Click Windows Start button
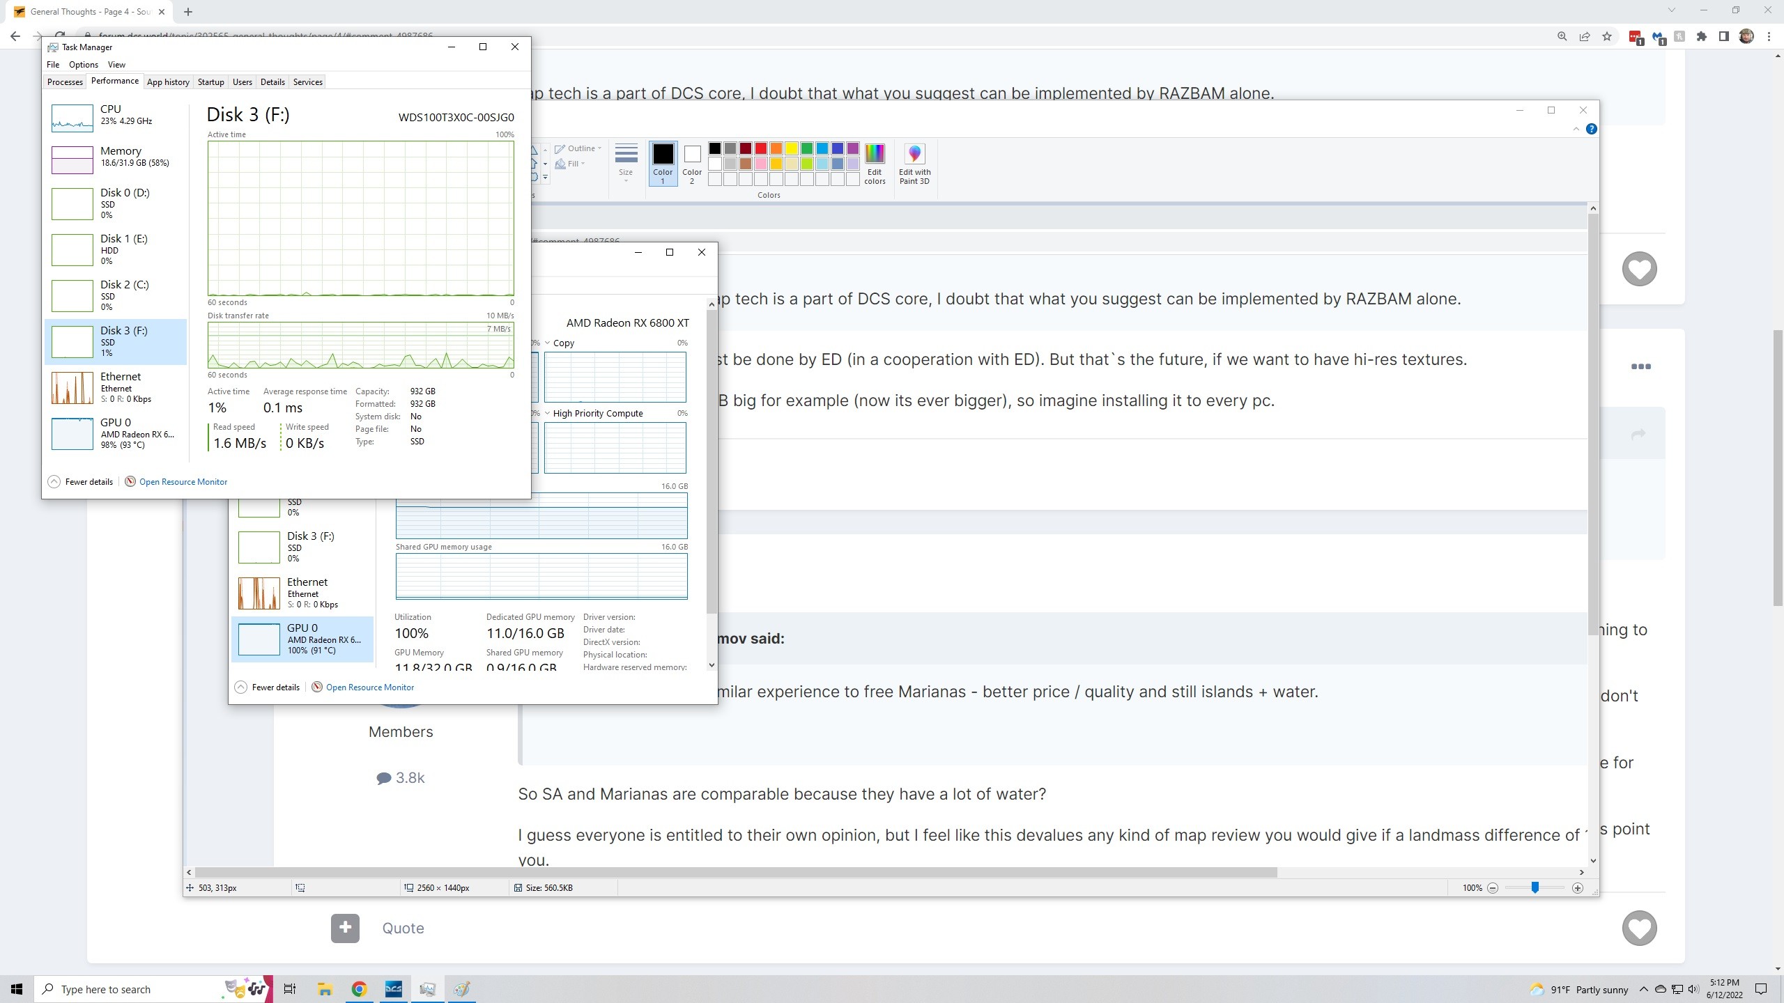1784x1003 pixels. 17,989
